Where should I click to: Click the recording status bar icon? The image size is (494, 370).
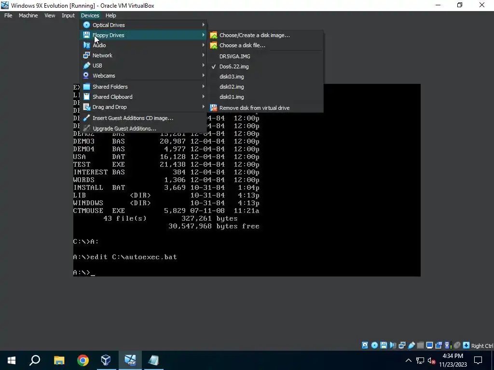[x=439, y=345]
